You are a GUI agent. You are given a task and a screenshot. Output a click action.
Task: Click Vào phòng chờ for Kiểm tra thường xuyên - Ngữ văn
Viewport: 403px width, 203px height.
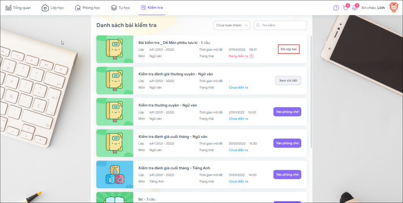pyautogui.click(x=287, y=112)
